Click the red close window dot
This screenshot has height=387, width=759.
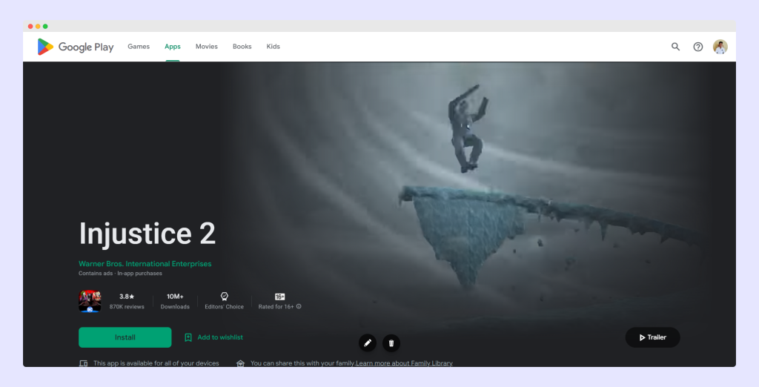30,26
